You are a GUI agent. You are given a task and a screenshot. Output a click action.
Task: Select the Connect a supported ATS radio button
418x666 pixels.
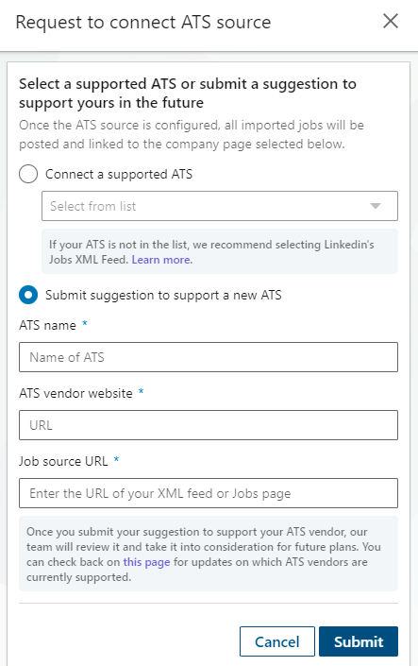click(x=28, y=174)
